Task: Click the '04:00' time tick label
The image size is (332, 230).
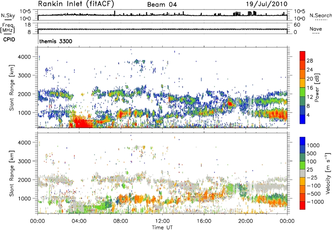Action: 79,221
